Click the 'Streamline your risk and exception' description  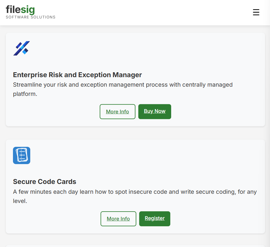pyautogui.click(x=123, y=89)
